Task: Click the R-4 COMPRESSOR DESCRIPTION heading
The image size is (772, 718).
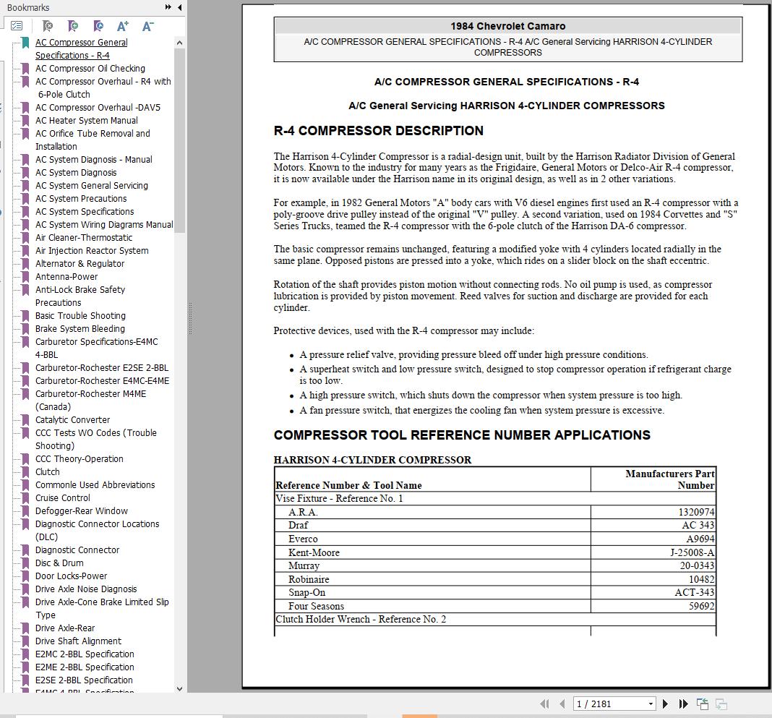Action: [378, 130]
